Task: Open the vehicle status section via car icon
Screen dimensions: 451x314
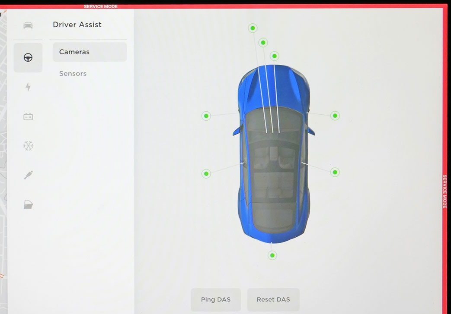Action: (x=28, y=25)
